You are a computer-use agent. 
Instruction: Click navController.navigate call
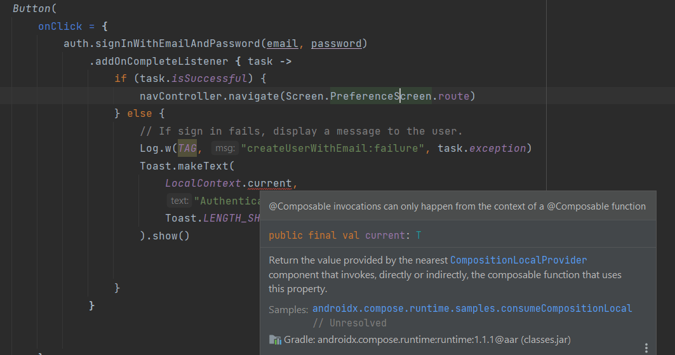(x=209, y=96)
